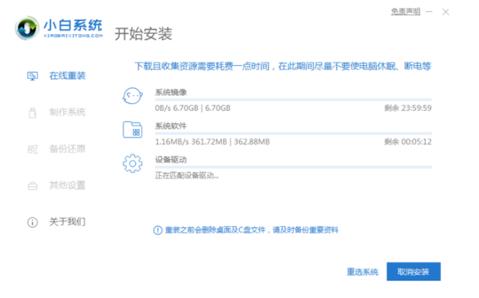479x298 pixels.
Task: Click the 备份还原 sidebar icon
Action: click(33, 149)
